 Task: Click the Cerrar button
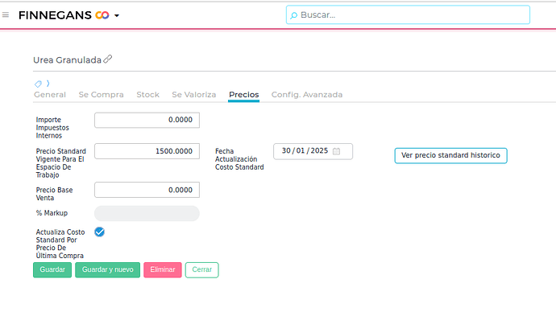click(x=201, y=270)
